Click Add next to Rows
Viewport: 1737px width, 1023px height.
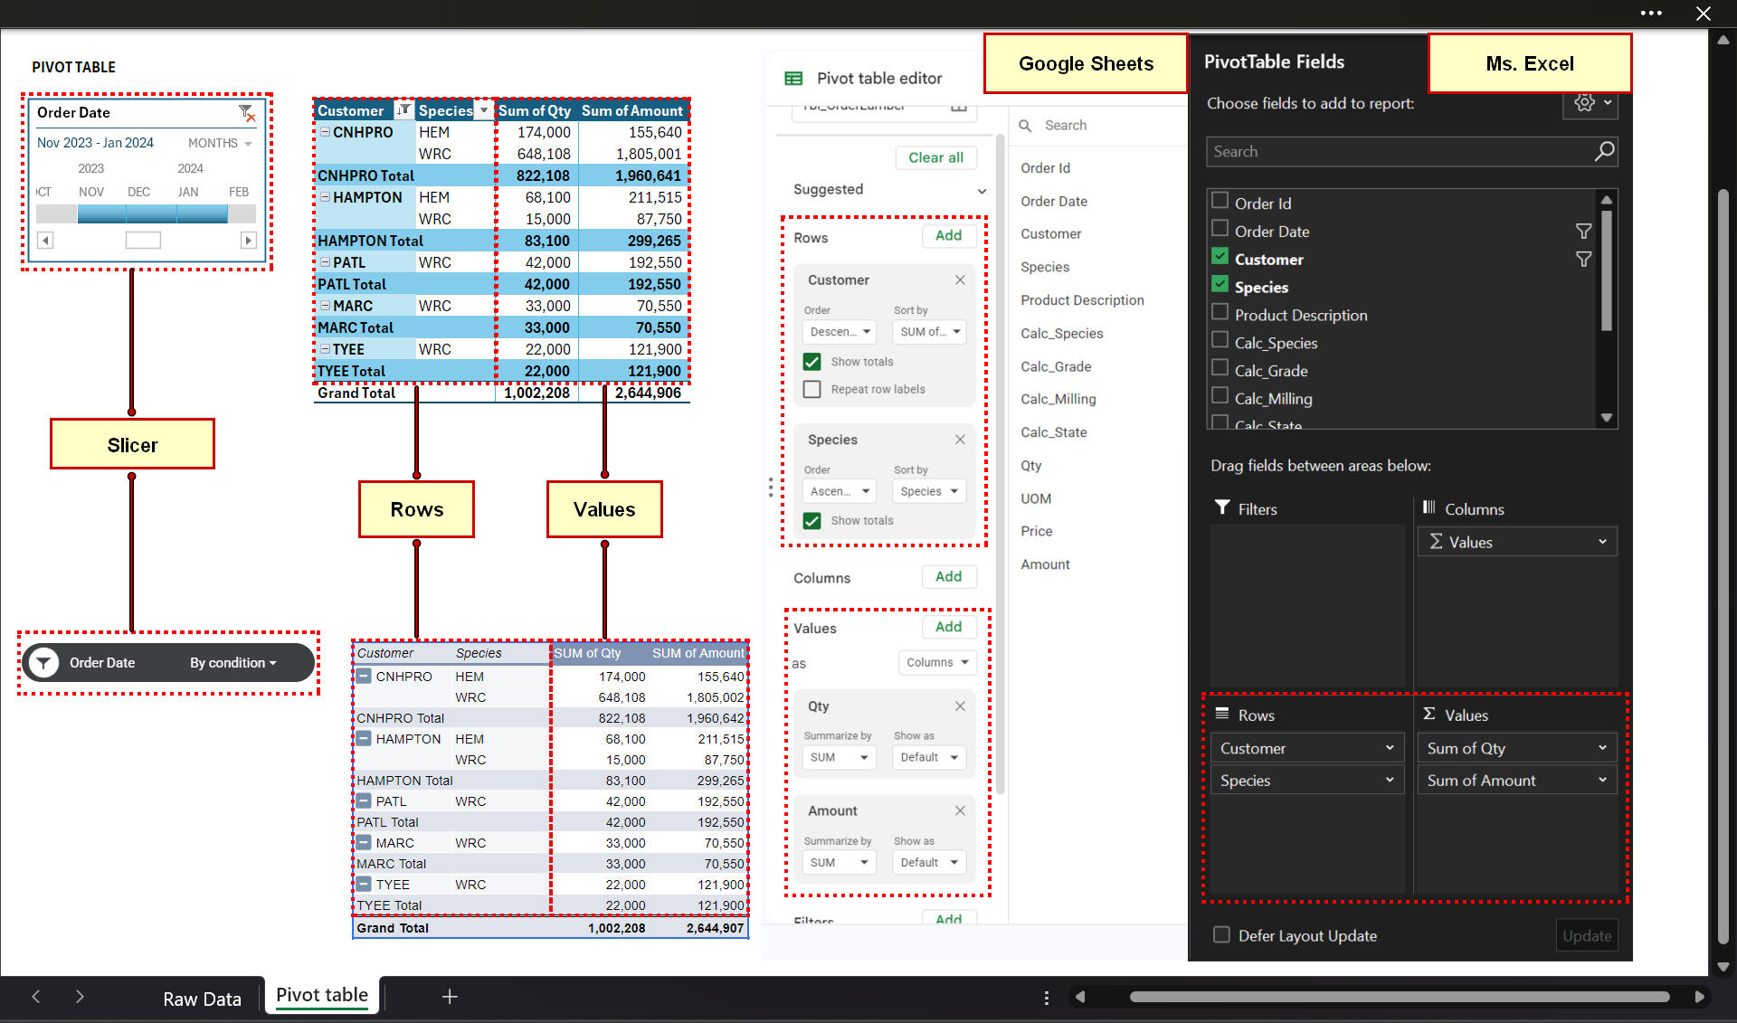(x=948, y=235)
